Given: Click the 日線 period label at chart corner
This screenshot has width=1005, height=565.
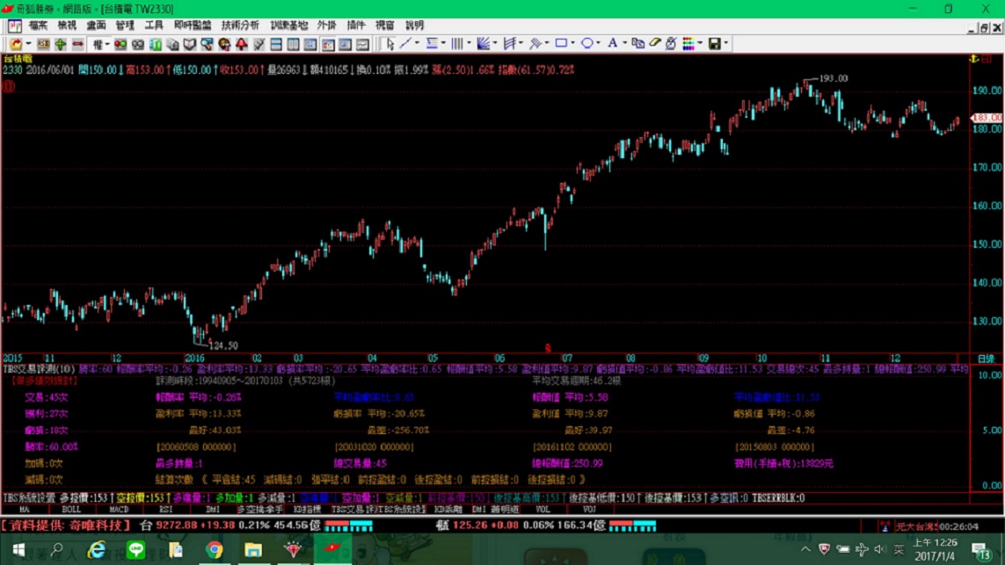Looking at the screenshot, I should pyautogui.click(x=986, y=359).
